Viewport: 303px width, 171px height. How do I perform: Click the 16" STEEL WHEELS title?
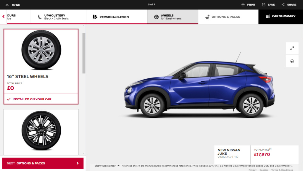coord(28,77)
